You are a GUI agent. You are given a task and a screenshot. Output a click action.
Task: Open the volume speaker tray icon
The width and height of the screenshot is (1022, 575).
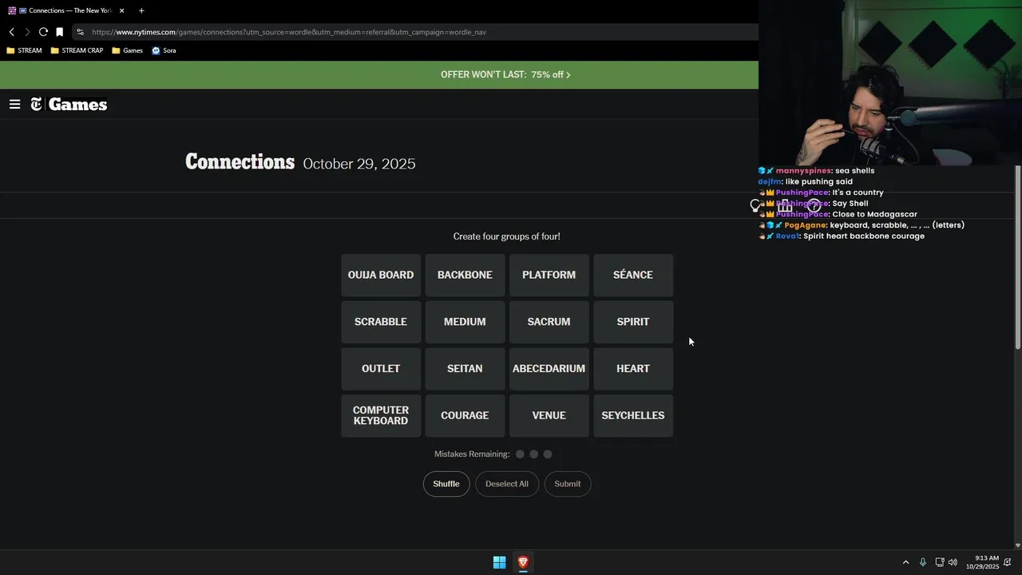(x=953, y=562)
